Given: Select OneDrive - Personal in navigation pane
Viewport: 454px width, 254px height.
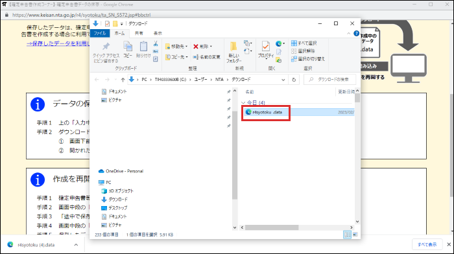Looking at the screenshot, I should coord(121,171).
